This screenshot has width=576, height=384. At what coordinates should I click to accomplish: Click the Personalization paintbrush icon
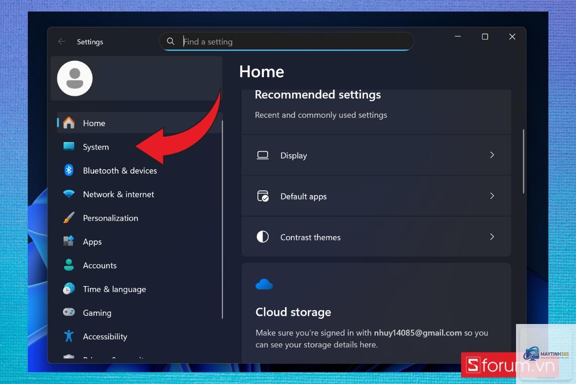69,218
